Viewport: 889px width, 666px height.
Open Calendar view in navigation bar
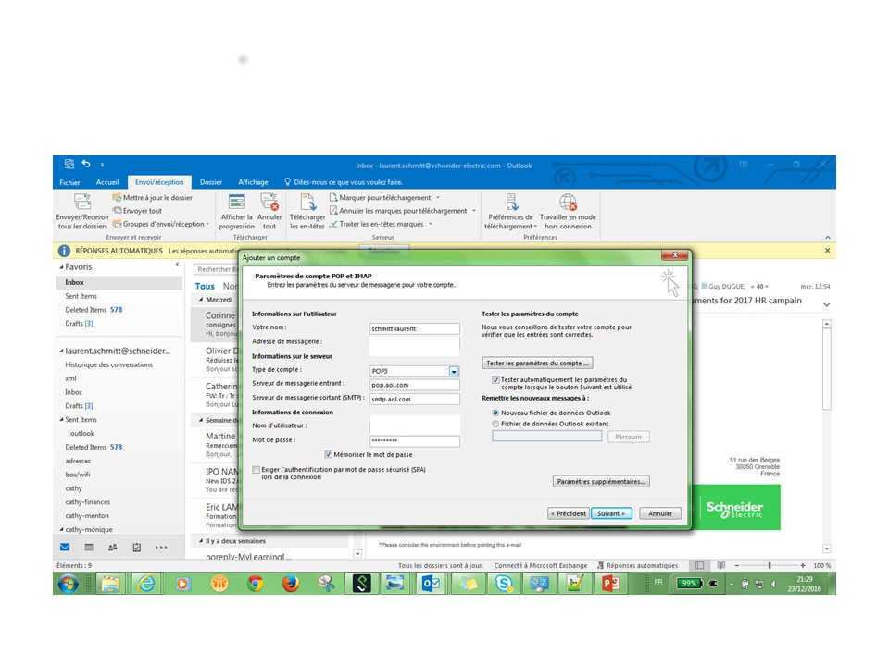(89, 547)
